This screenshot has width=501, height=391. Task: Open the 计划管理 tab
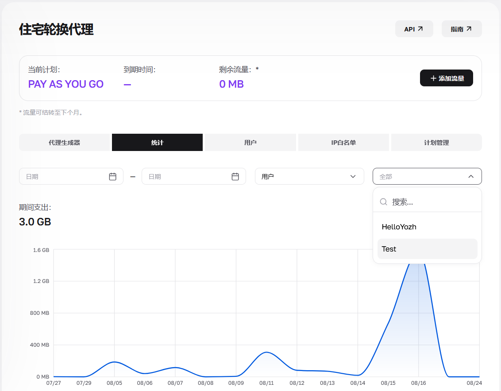[436, 143]
